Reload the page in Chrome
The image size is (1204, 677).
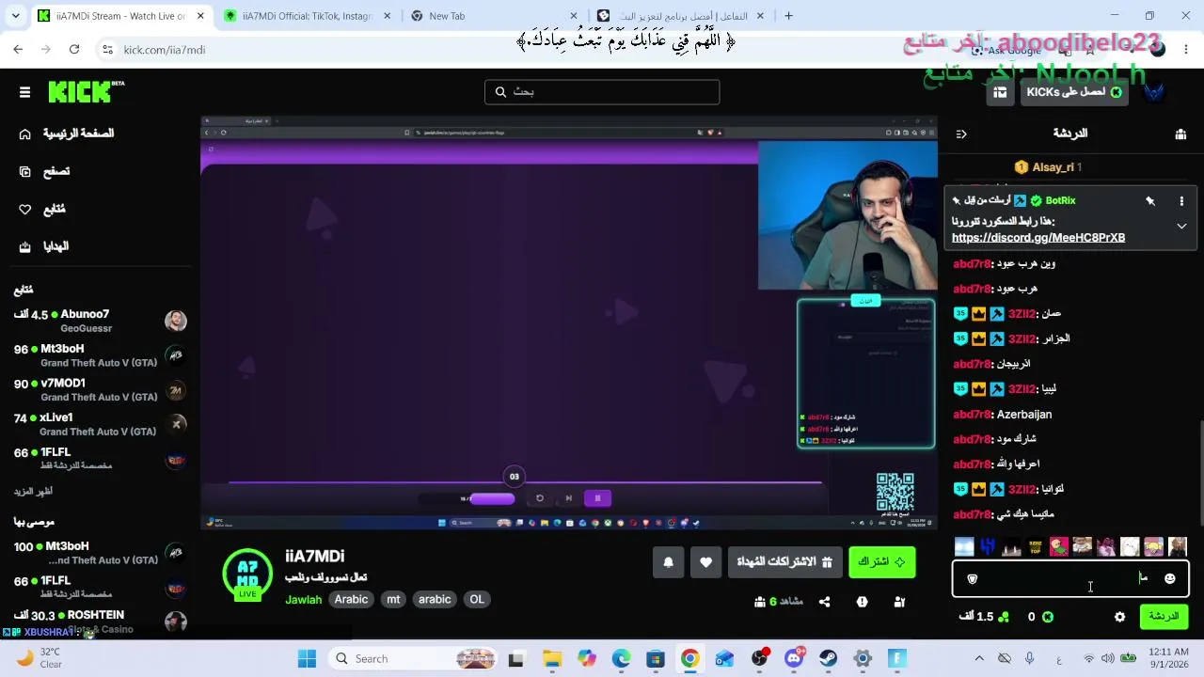(x=74, y=50)
